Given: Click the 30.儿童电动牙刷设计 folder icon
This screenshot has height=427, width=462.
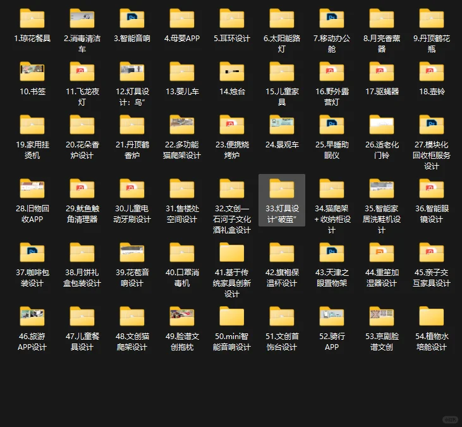Looking at the screenshot, I should click(132, 189).
